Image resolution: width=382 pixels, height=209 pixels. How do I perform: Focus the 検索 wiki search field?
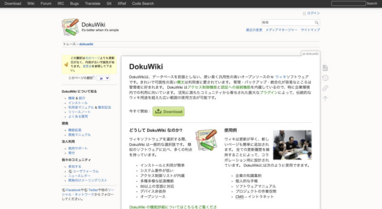(287, 22)
